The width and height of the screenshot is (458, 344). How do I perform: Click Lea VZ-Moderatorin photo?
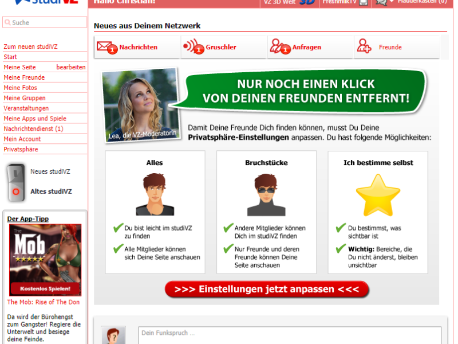pyautogui.click(x=141, y=105)
